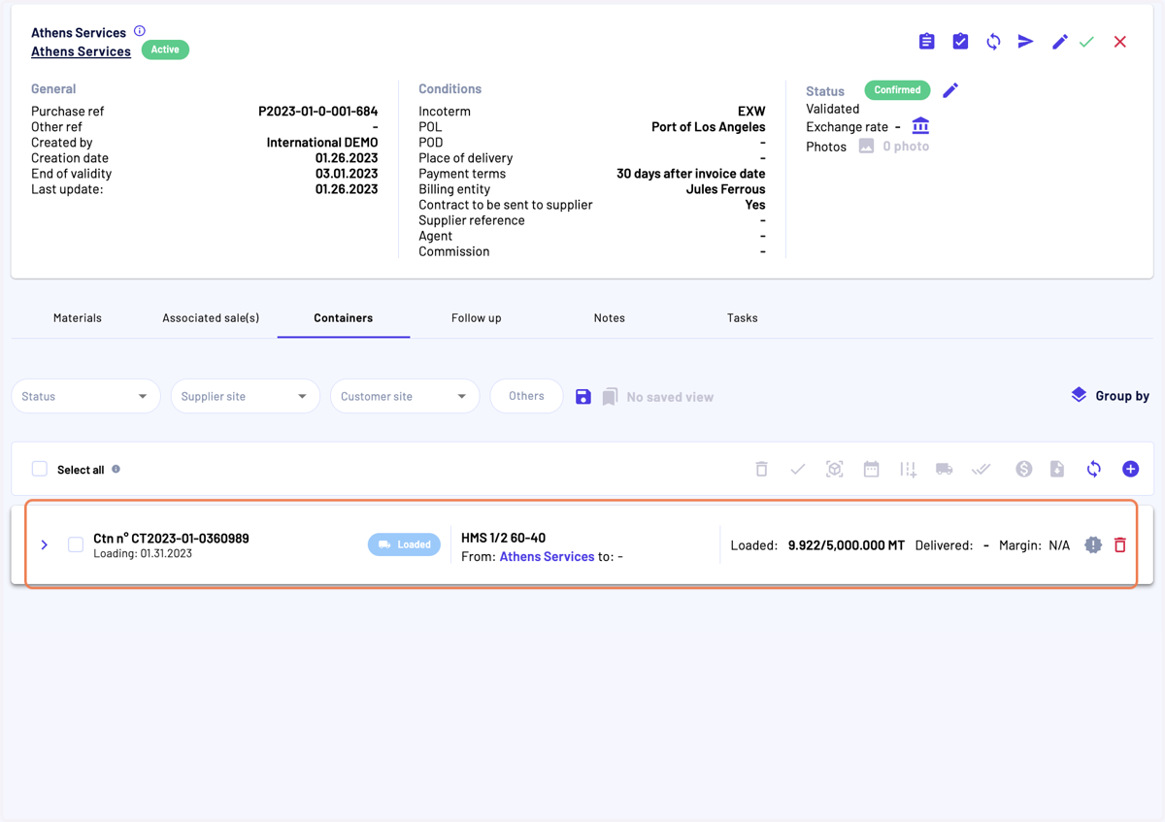The image size is (1165, 822).
Task: Expand container CT2023-01-0360989 row chevron
Action: pos(45,544)
